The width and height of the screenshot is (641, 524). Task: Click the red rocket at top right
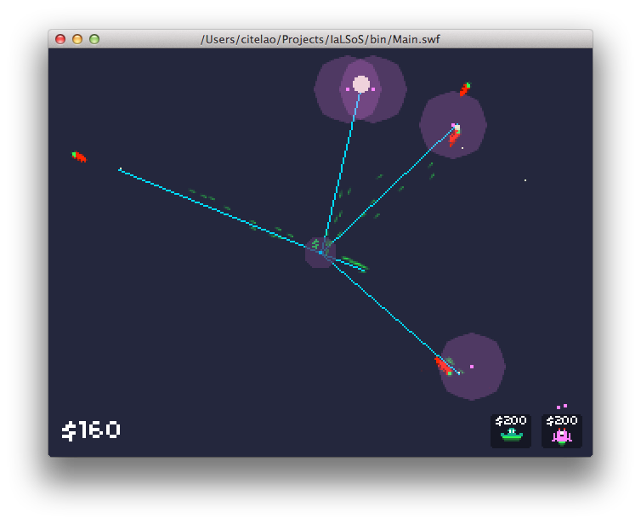click(x=465, y=88)
